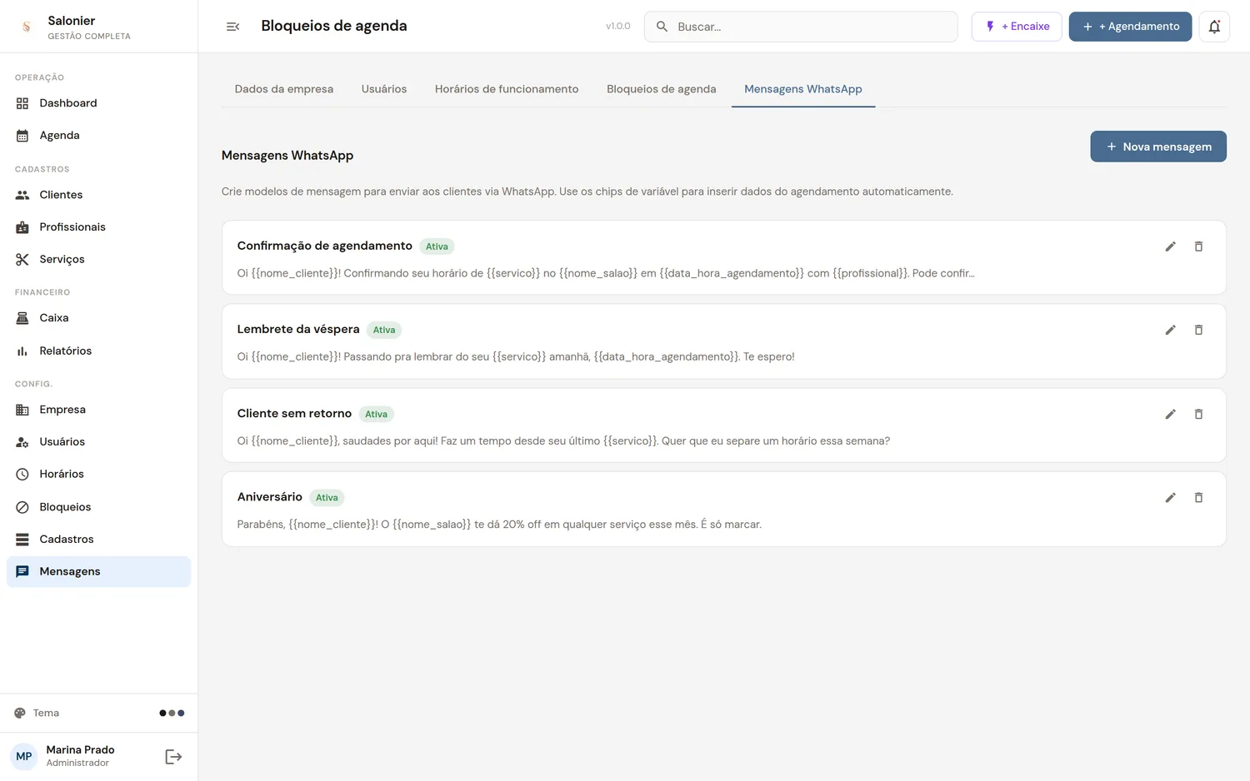Switch to Horários de funcionamento tab
This screenshot has width=1250, height=781.
(507, 89)
